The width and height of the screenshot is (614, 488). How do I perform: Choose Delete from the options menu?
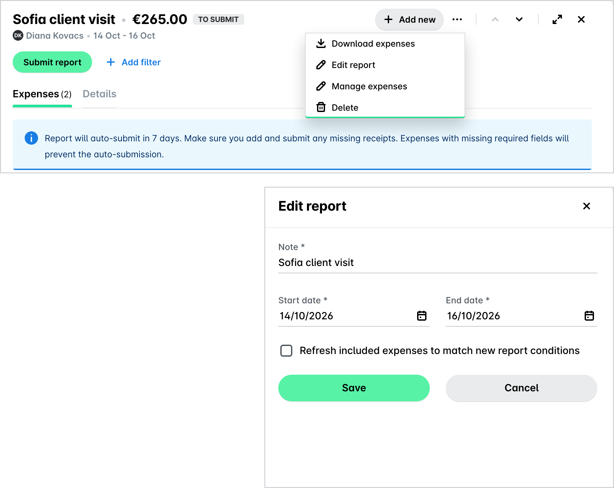(385, 107)
